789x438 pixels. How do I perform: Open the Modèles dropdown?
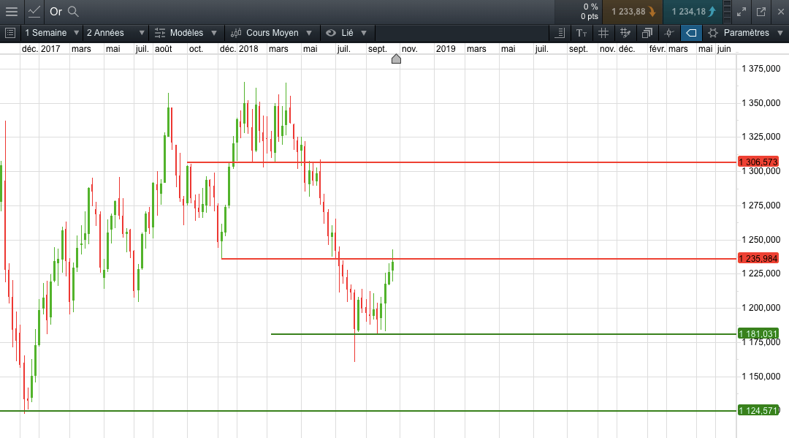point(186,33)
